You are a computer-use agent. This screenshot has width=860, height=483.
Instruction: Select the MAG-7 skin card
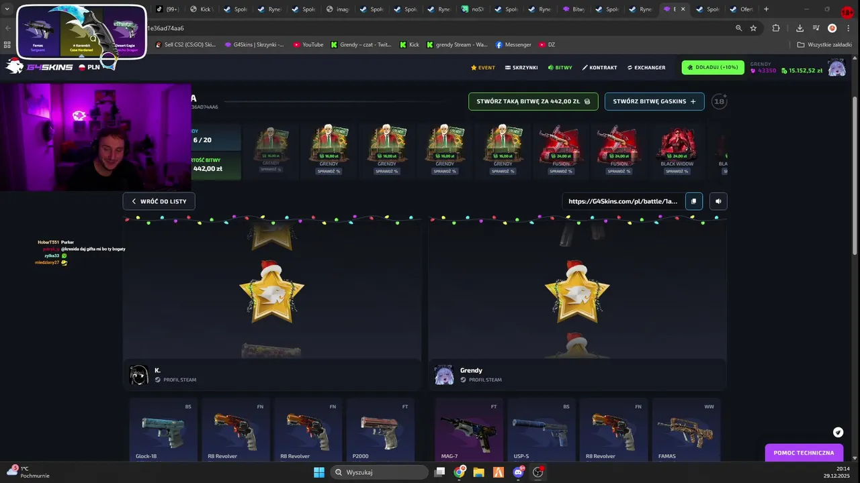point(469,429)
